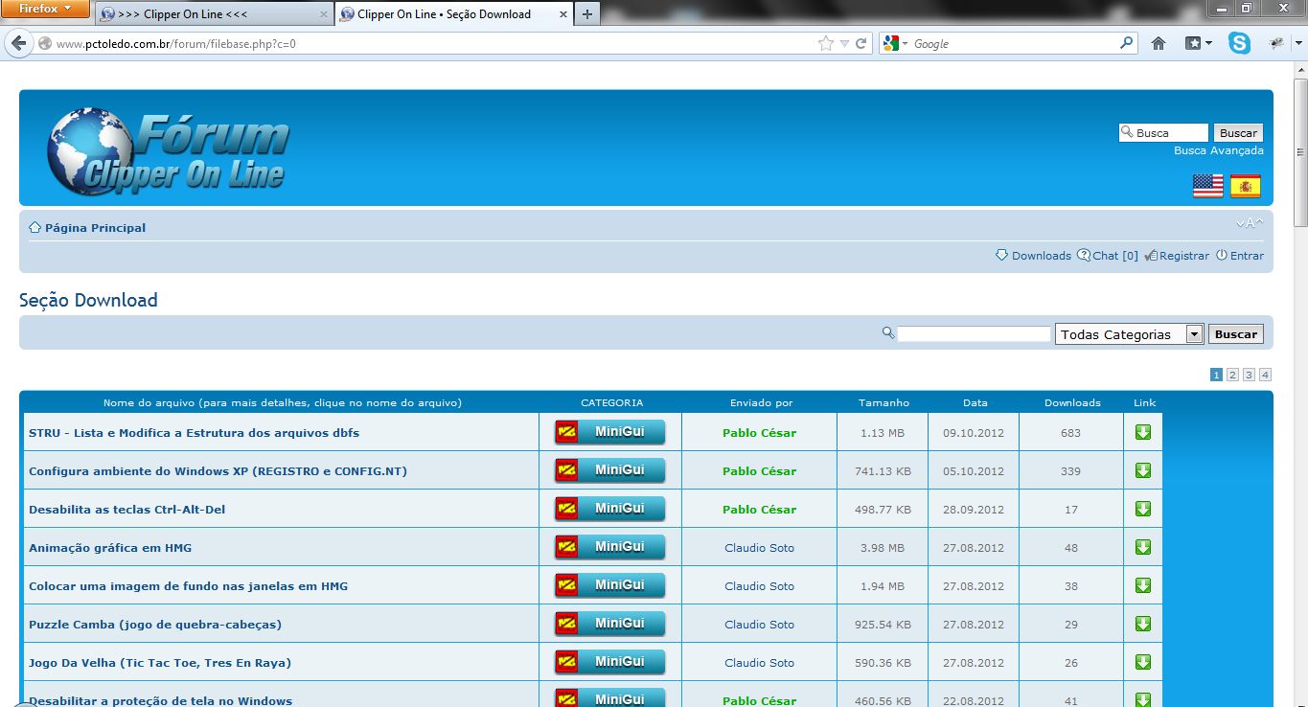Click the Buscar button beside the Busca field
This screenshot has height=707, width=1308.
[x=1238, y=133]
